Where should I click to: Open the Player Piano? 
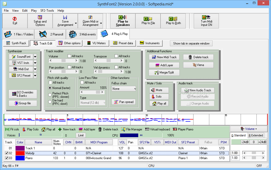pos(183,129)
